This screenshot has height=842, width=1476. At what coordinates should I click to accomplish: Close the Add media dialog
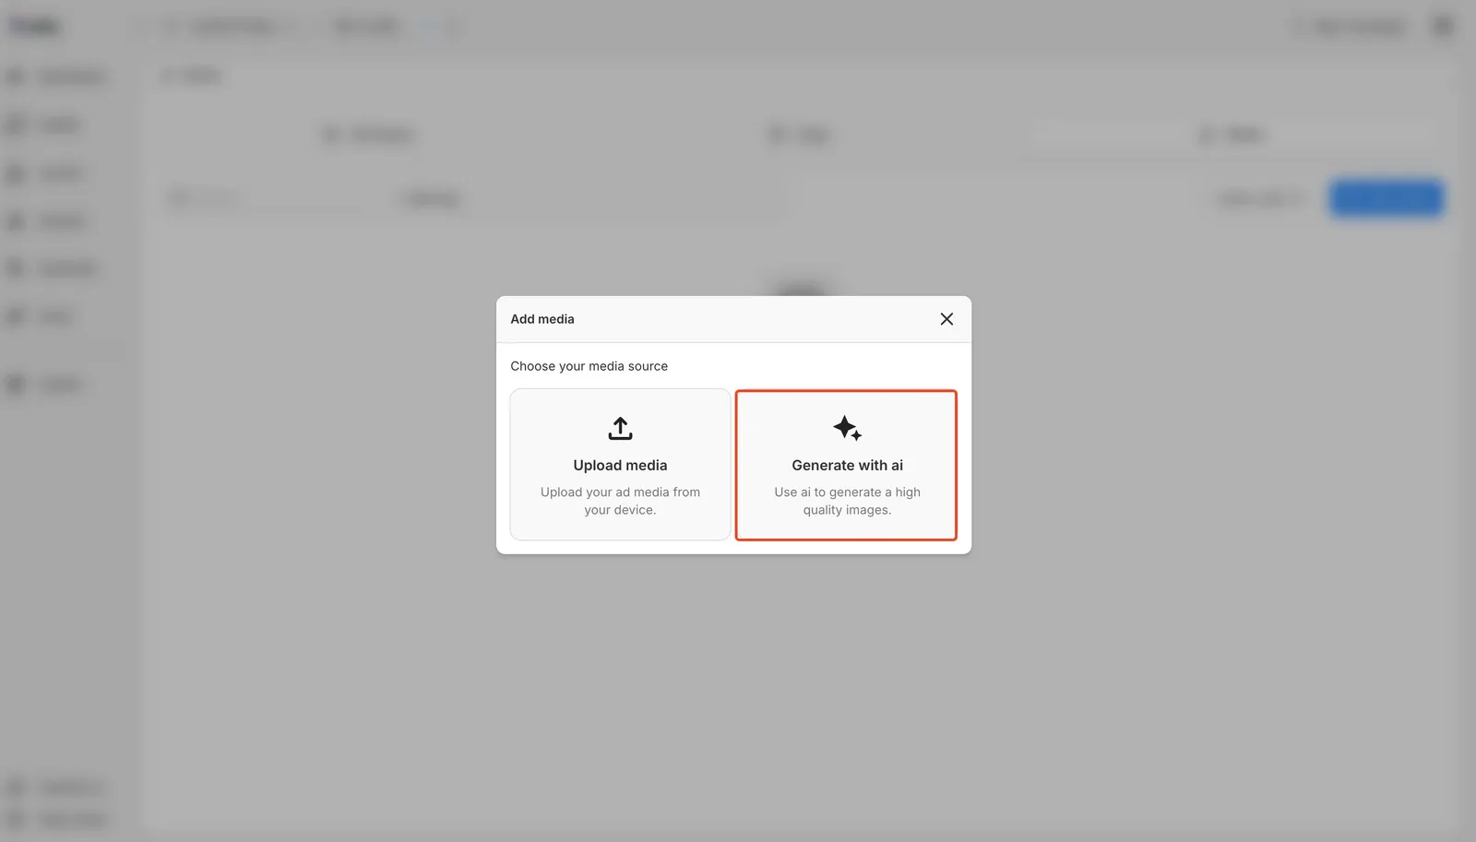click(x=946, y=318)
